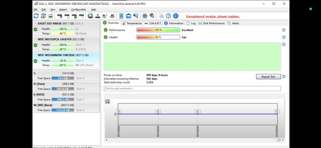
Task: Select the Overview tab
Action: 111,23
